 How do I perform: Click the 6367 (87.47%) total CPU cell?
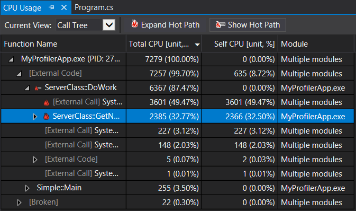[x=164, y=88]
